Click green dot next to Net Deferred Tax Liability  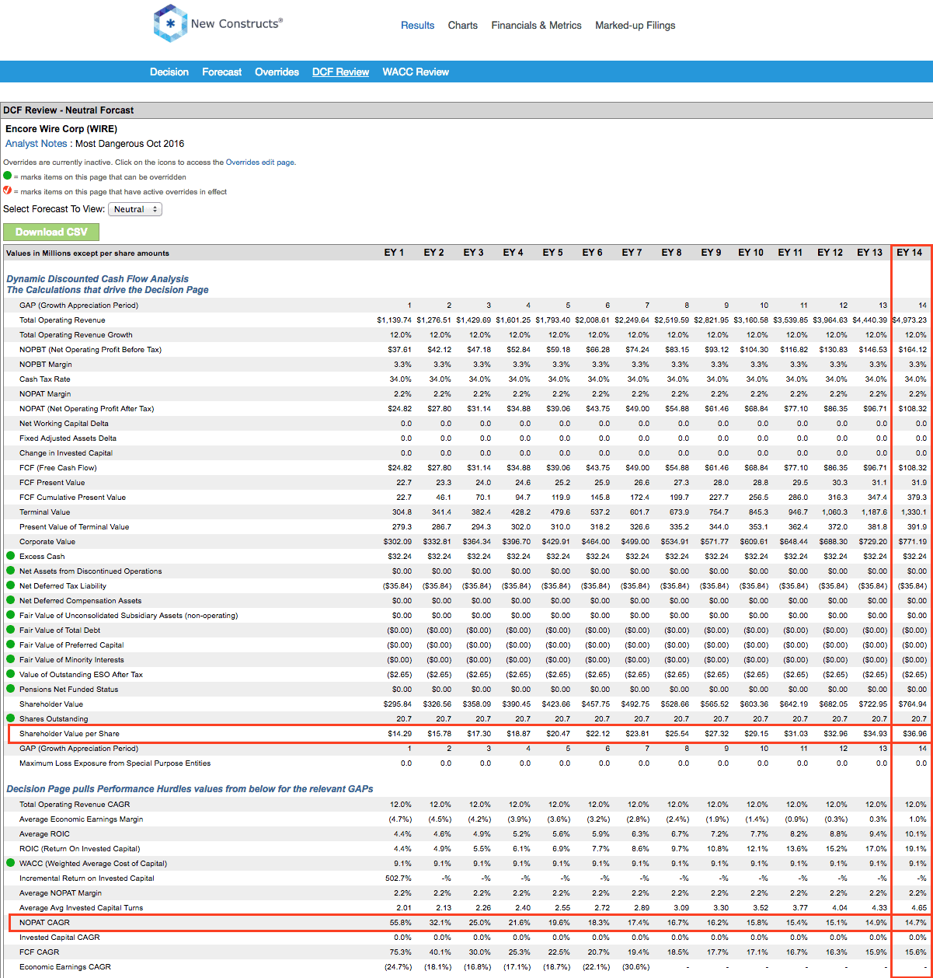pos(10,585)
